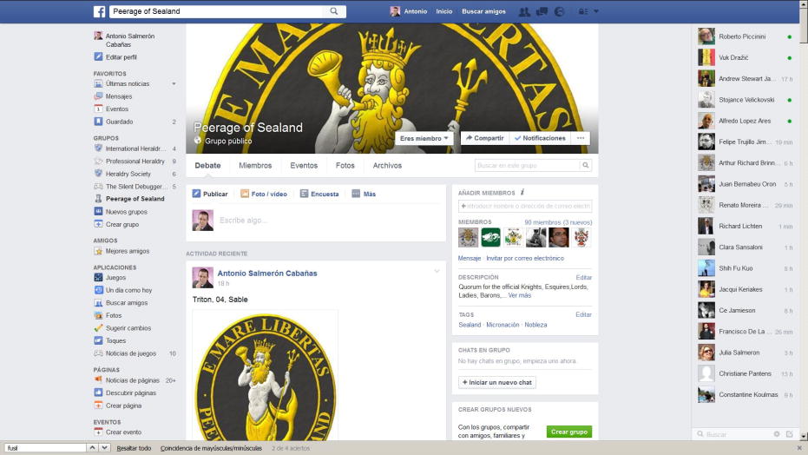This screenshot has width=808, height=455.
Task: Open Nuevos grupos in sidebar
Action: (x=126, y=212)
